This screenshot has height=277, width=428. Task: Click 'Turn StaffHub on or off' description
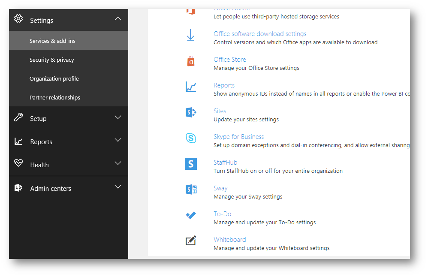point(278,171)
